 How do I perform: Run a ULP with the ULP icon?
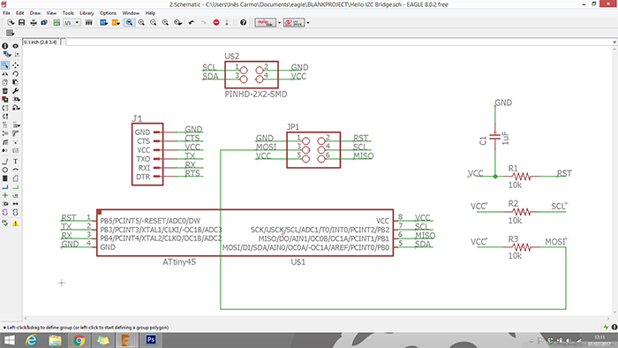116,22
